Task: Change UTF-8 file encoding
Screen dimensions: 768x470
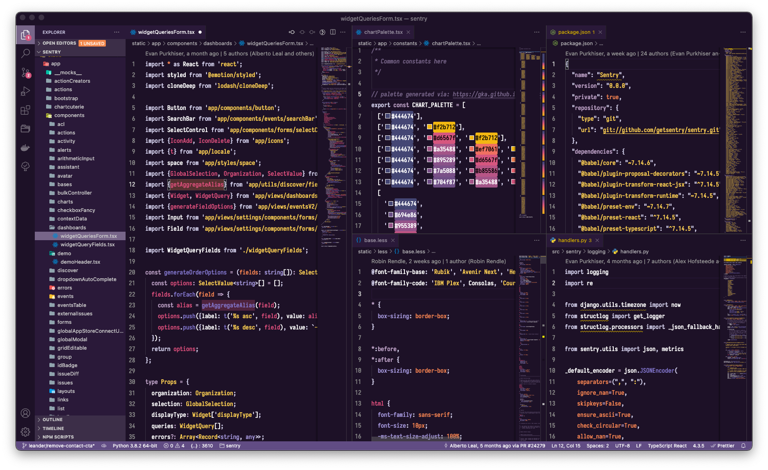Action: pyautogui.click(x=622, y=446)
